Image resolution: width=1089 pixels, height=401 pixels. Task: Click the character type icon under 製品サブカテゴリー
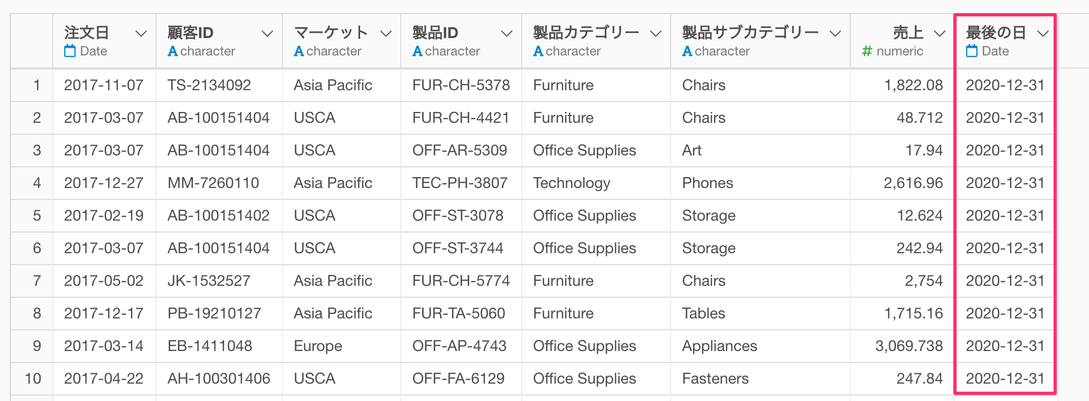(x=687, y=51)
